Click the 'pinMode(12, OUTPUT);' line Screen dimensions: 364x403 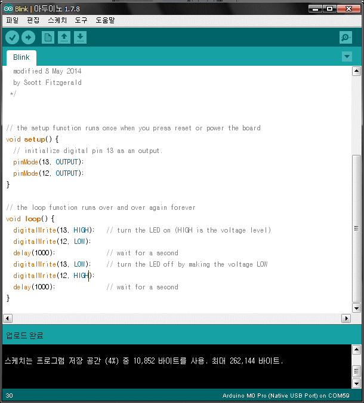(x=48, y=173)
